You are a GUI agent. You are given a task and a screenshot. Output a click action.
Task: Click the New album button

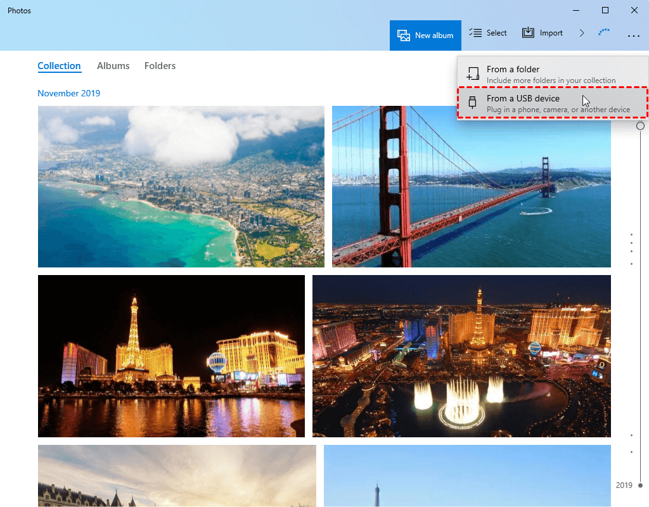coord(425,35)
